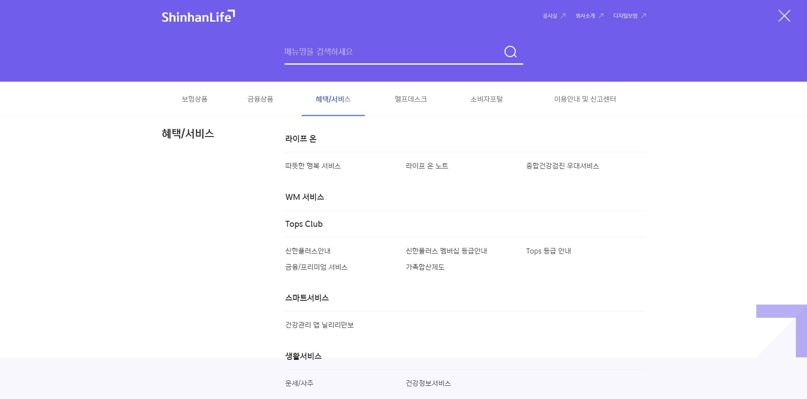Screen dimensions: 807x399
Task: Open the 회사소개 external link
Action: coord(589,16)
